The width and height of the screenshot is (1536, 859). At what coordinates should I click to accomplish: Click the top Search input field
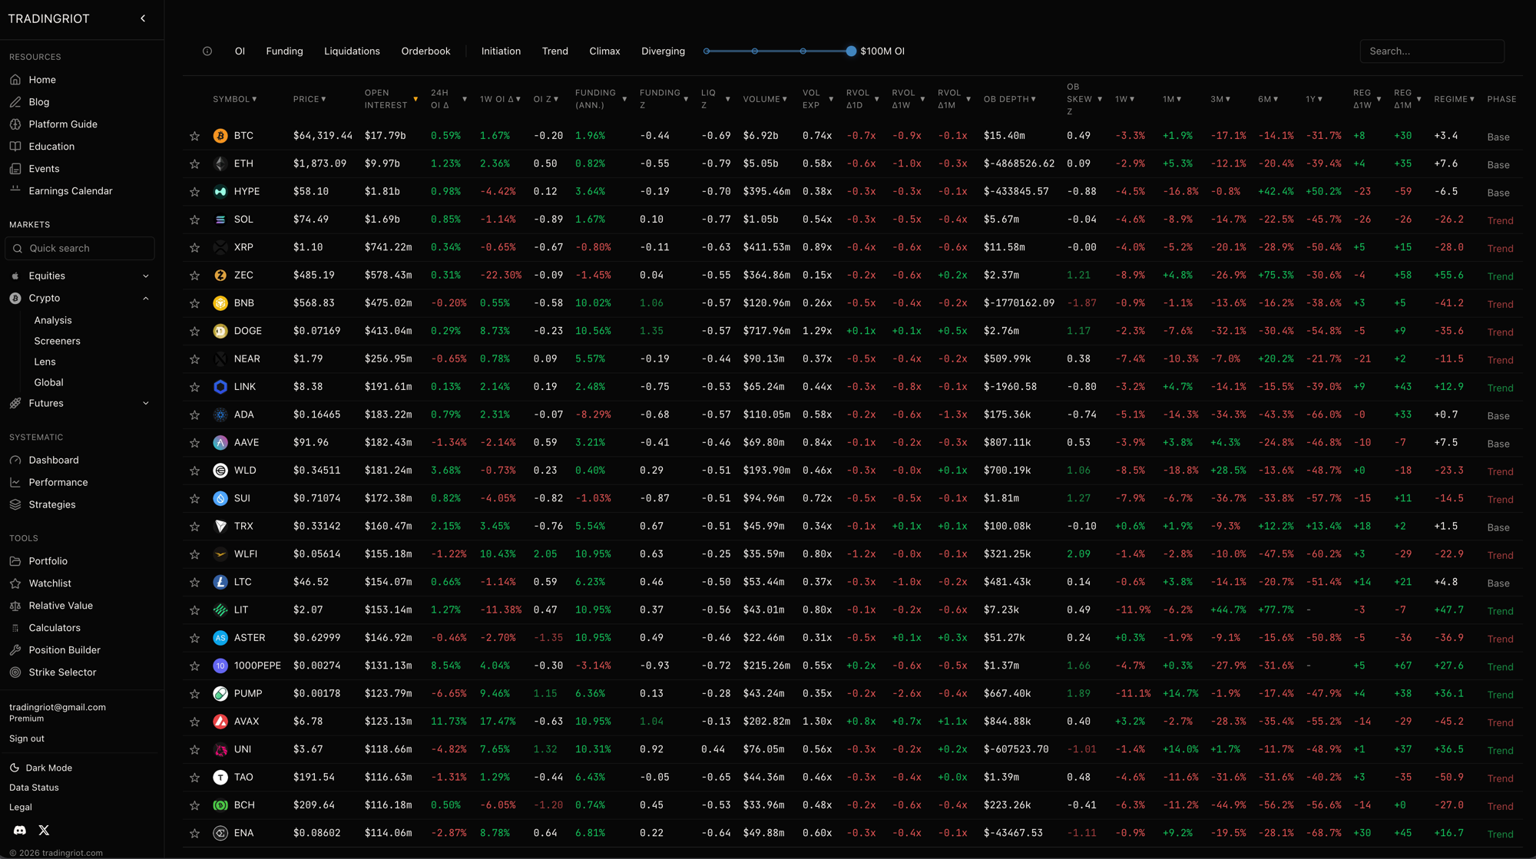pyautogui.click(x=1432, y=51)
